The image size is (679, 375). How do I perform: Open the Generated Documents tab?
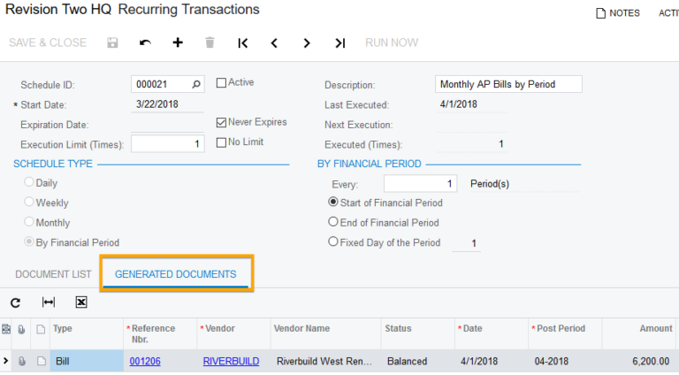coord(176,274)
